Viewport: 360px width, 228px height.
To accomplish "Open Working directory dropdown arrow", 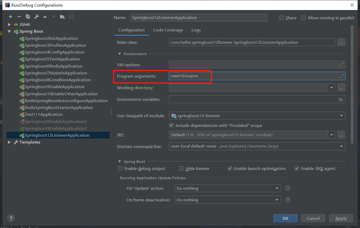I will coord(331,88).
